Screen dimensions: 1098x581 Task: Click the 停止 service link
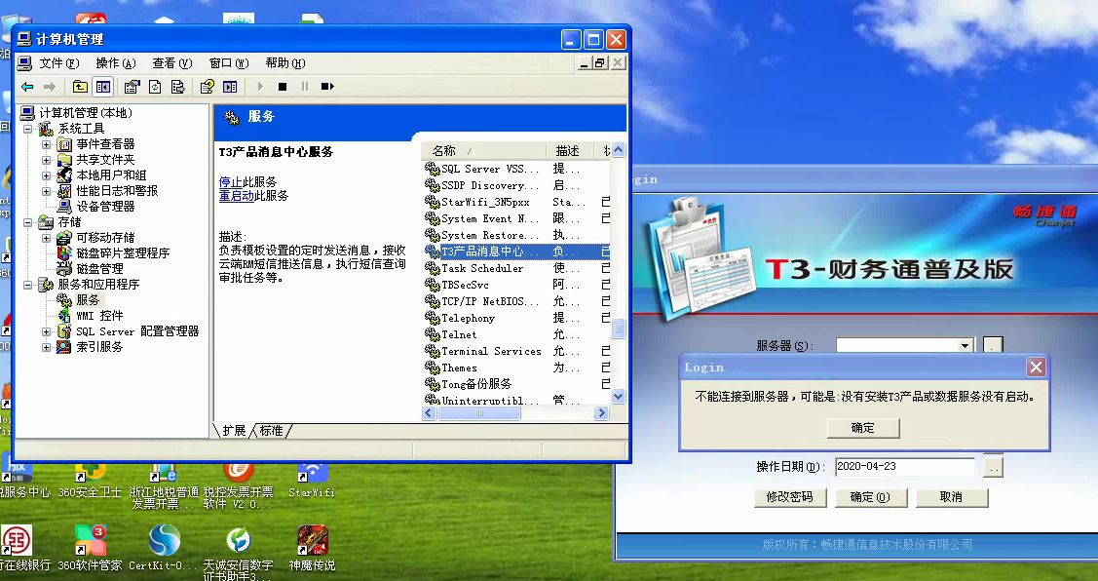(x=230, y=182)
